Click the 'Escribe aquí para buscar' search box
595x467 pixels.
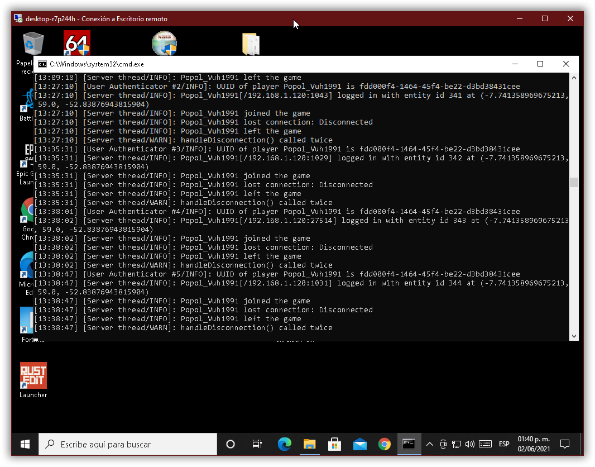point(128,444)
